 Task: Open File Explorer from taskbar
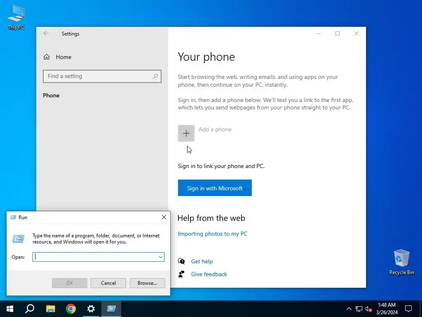[50, 309]
